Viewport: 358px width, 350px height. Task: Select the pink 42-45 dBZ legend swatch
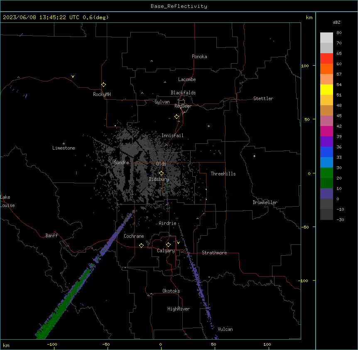coord(326,121)
